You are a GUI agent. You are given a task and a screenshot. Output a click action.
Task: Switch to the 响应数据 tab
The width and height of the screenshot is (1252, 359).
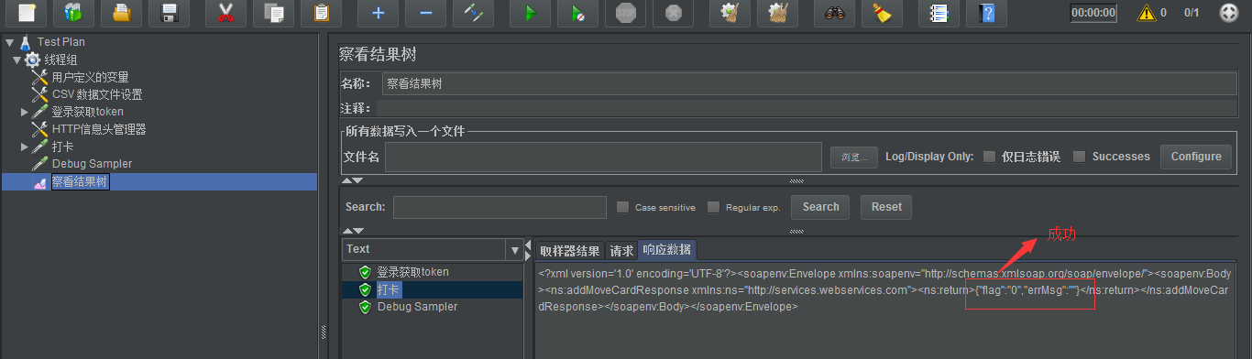[666, 251]
